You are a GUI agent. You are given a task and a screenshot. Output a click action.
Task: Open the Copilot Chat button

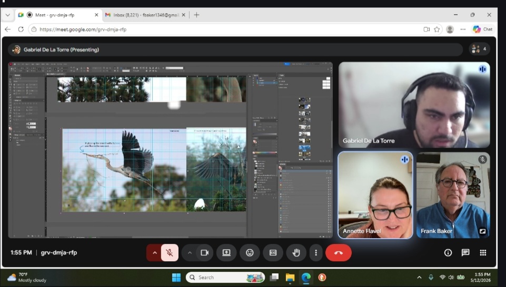coord(483,29)
